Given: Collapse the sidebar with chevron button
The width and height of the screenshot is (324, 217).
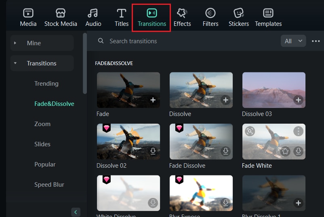Looking at the screenshot, I should (x=76, y=212).
